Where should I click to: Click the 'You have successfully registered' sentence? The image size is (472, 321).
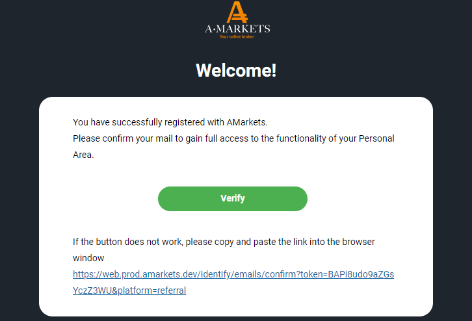click(170, 122)
